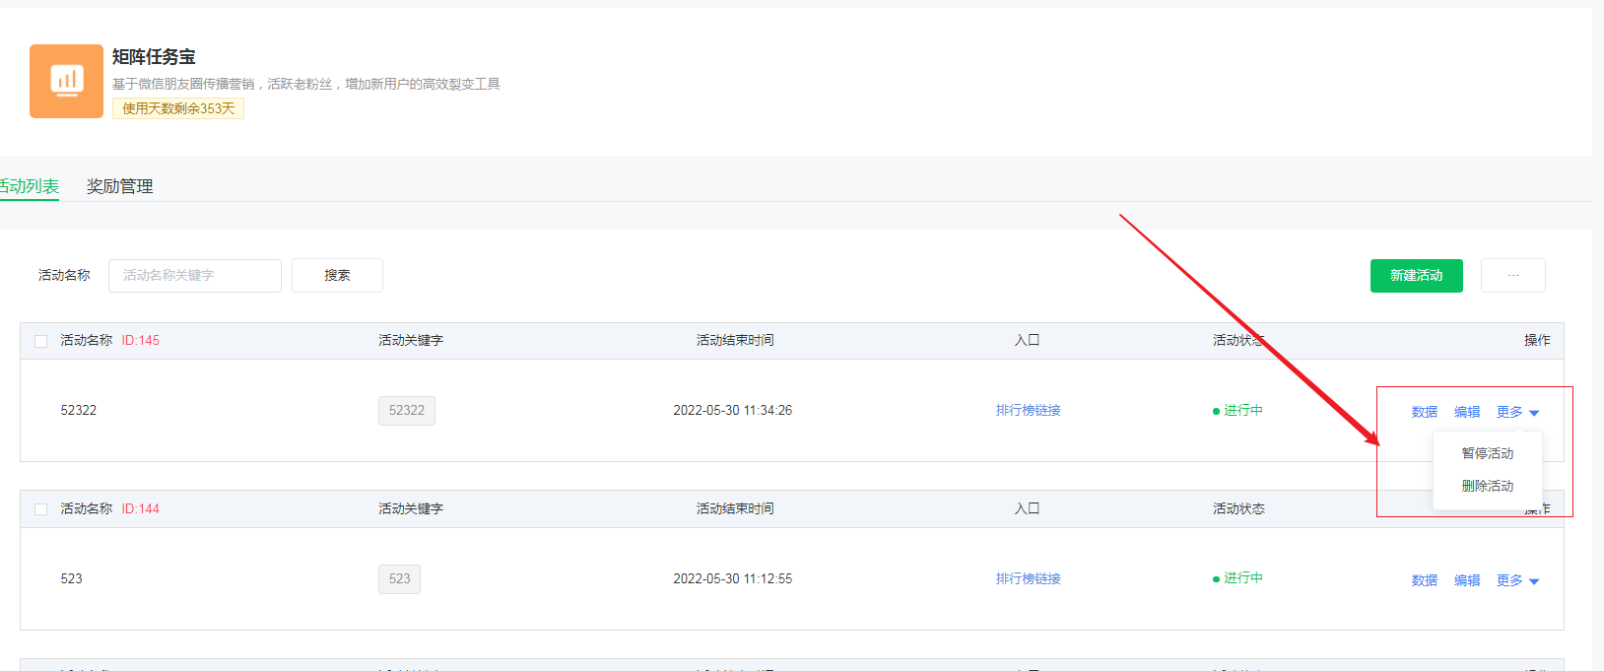Click 编辑 for activity 52322
Screen dimensions: 1604x671
[x=1466, y=412]
